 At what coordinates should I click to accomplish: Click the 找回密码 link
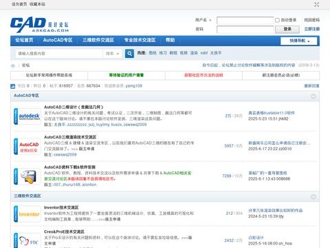[x=311, y=20]
